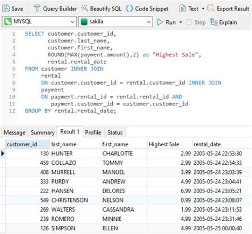Click the Stop square icon
This screenshot has width=252, height=234.
189,22
